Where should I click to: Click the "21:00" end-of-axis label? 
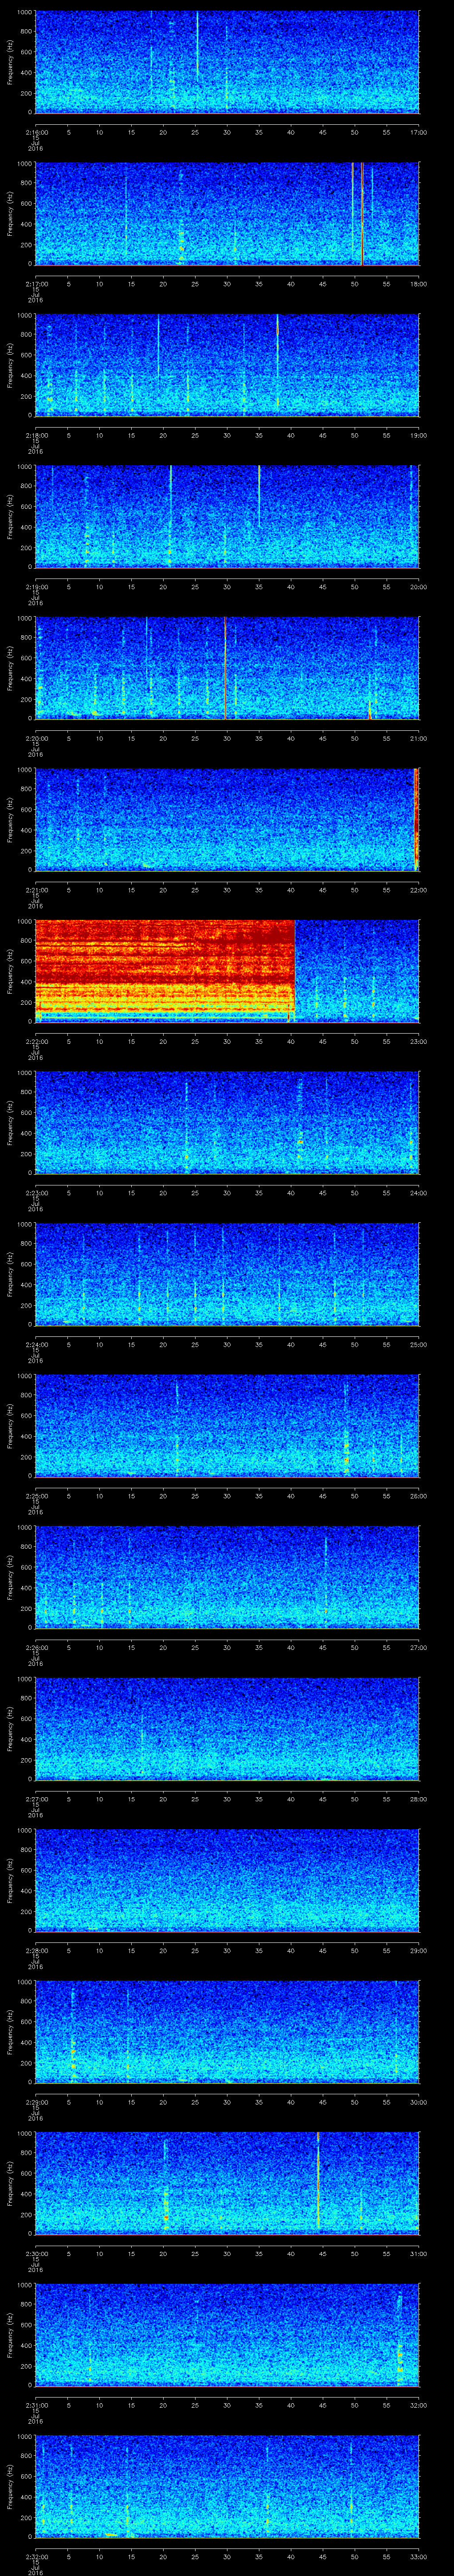[418, 738]
